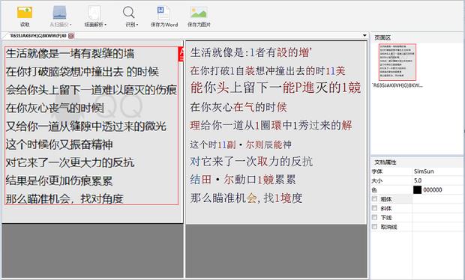Click the 保存为图片 save-as-image icon
The height and width of the screenshot is (280, 465).
[199, 13]
